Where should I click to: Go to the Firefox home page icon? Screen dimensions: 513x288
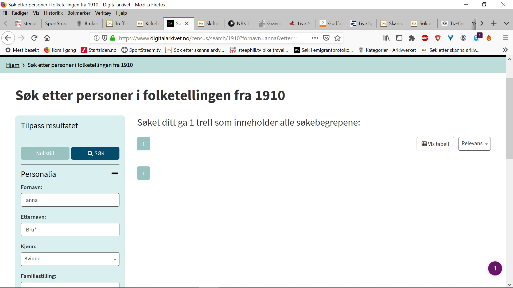tap(47, 38)
